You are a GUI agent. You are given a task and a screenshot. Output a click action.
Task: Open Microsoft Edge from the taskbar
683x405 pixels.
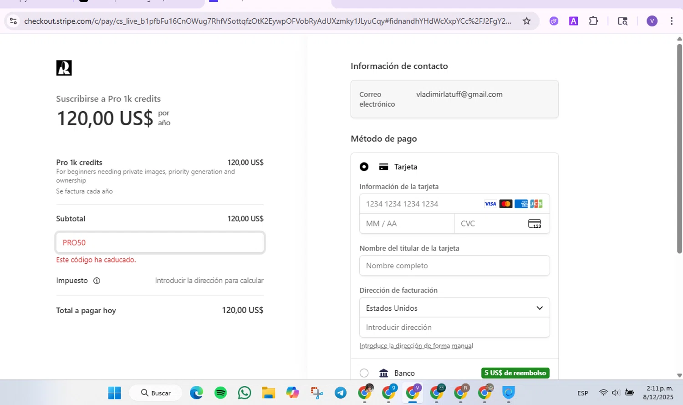(196, 393)
